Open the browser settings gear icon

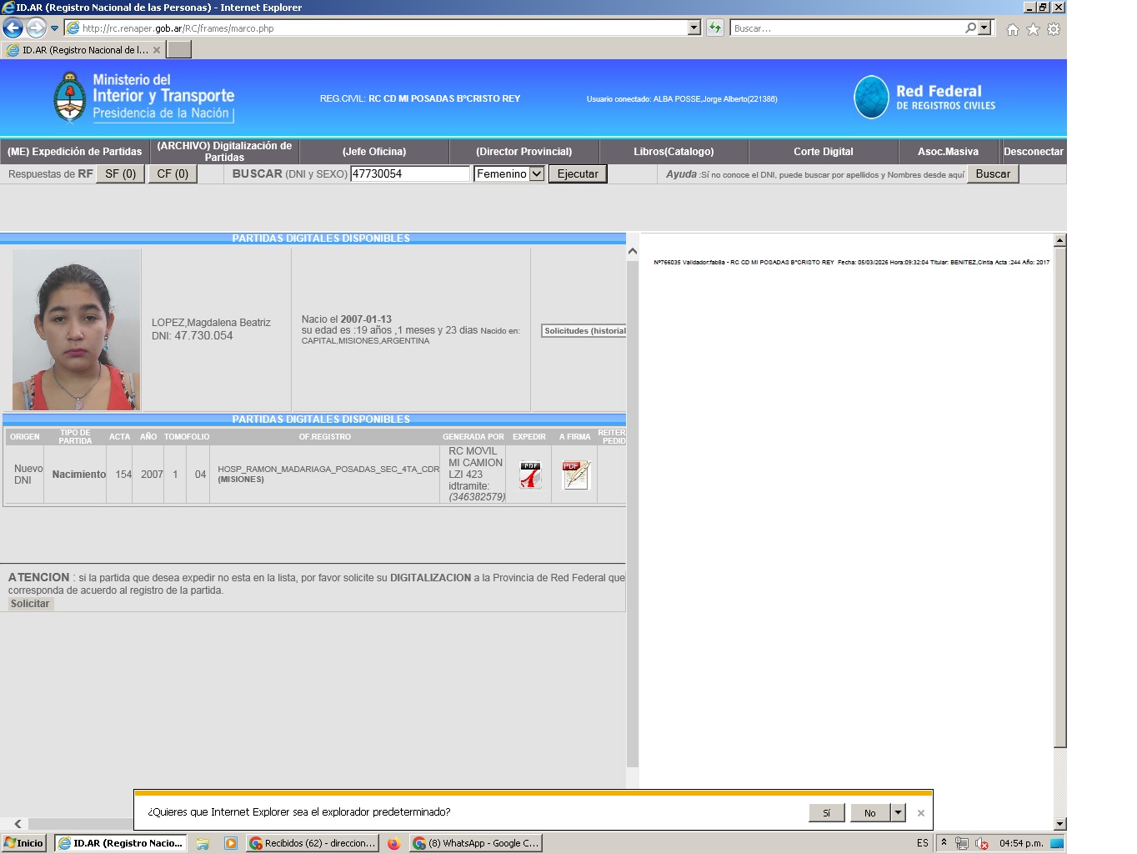point(1054,29)
